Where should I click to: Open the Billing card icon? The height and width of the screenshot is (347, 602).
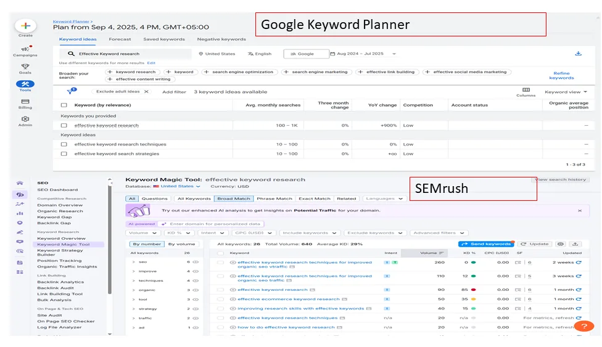click(x=25, y=101)
